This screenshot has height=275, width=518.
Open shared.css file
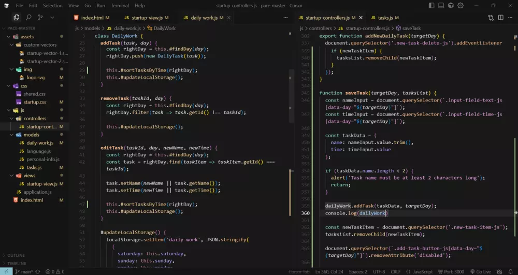[34, 94]
